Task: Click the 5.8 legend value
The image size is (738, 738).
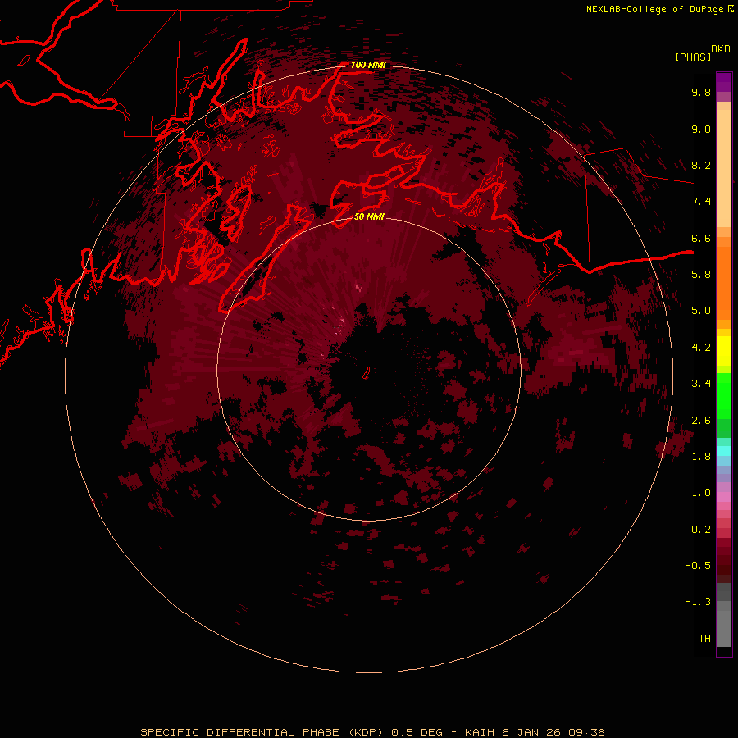Action: click(x=701, y=275)
